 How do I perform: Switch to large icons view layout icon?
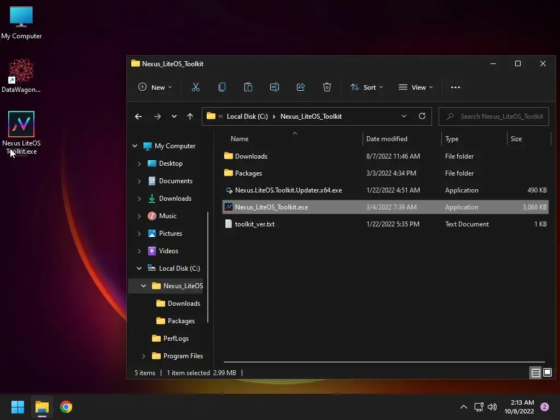[547, 373]
